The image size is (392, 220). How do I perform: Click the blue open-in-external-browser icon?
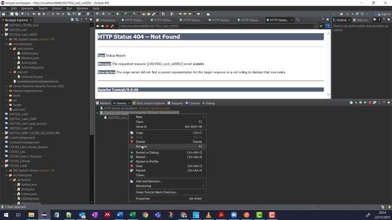(x=328, y=26)
